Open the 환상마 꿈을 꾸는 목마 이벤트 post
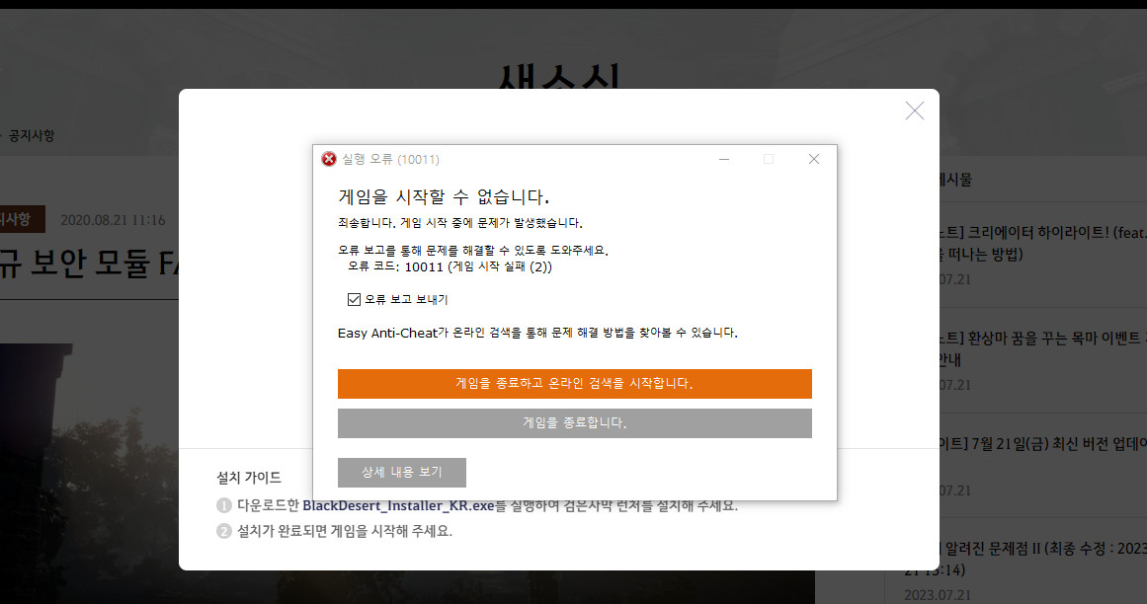 (1042, 349)
